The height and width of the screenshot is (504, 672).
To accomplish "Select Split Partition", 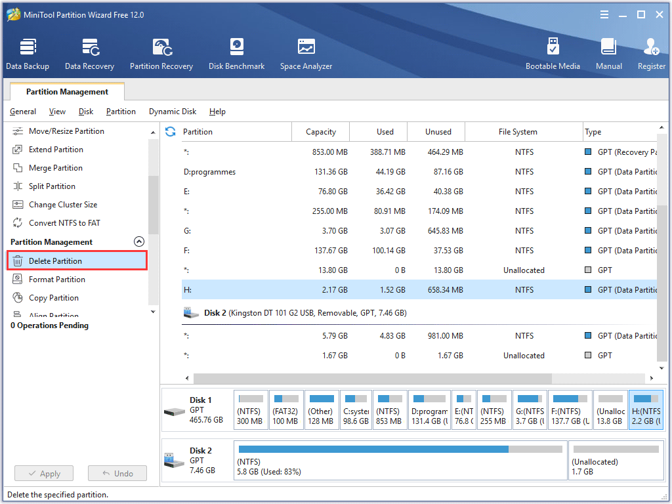I will (52, 186).
